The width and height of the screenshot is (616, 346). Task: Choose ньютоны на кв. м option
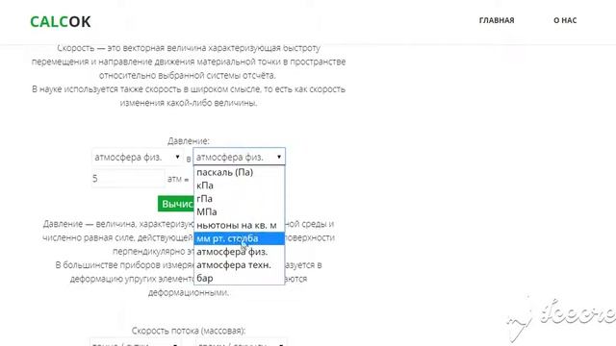240,226
